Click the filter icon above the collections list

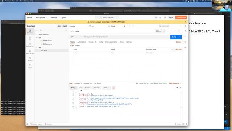tap(41, 31)
